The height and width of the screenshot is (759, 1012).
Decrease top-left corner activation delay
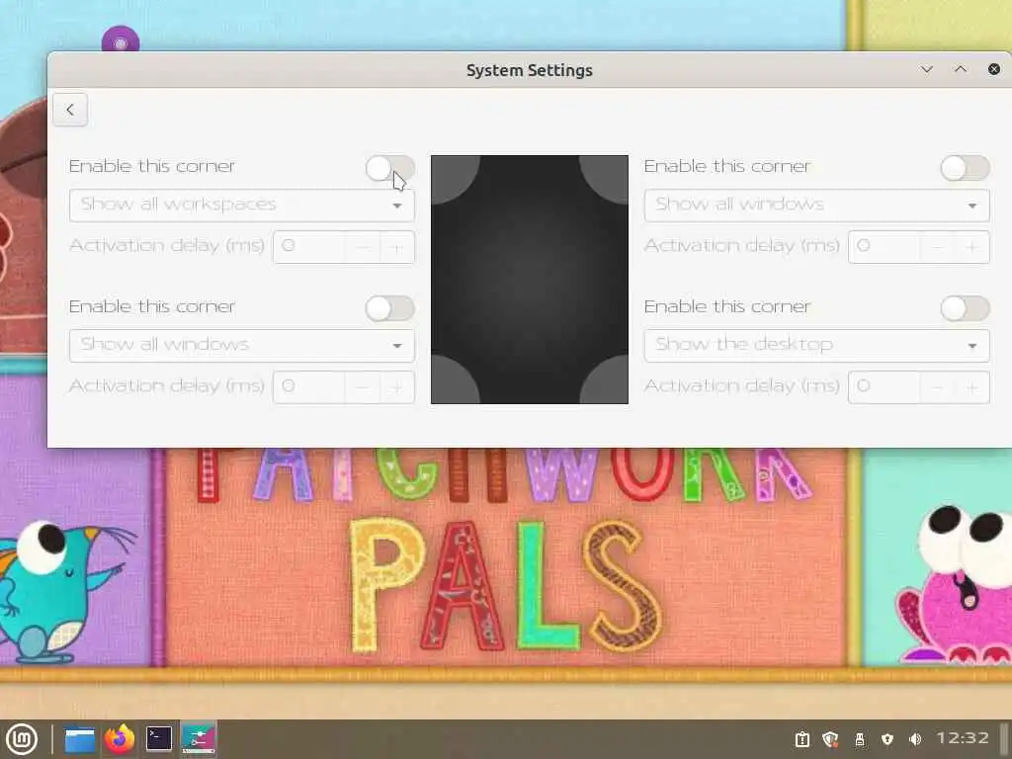[x=363, y=246]
